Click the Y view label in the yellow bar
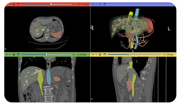The image size is (185, 110). tap(96, 55)
